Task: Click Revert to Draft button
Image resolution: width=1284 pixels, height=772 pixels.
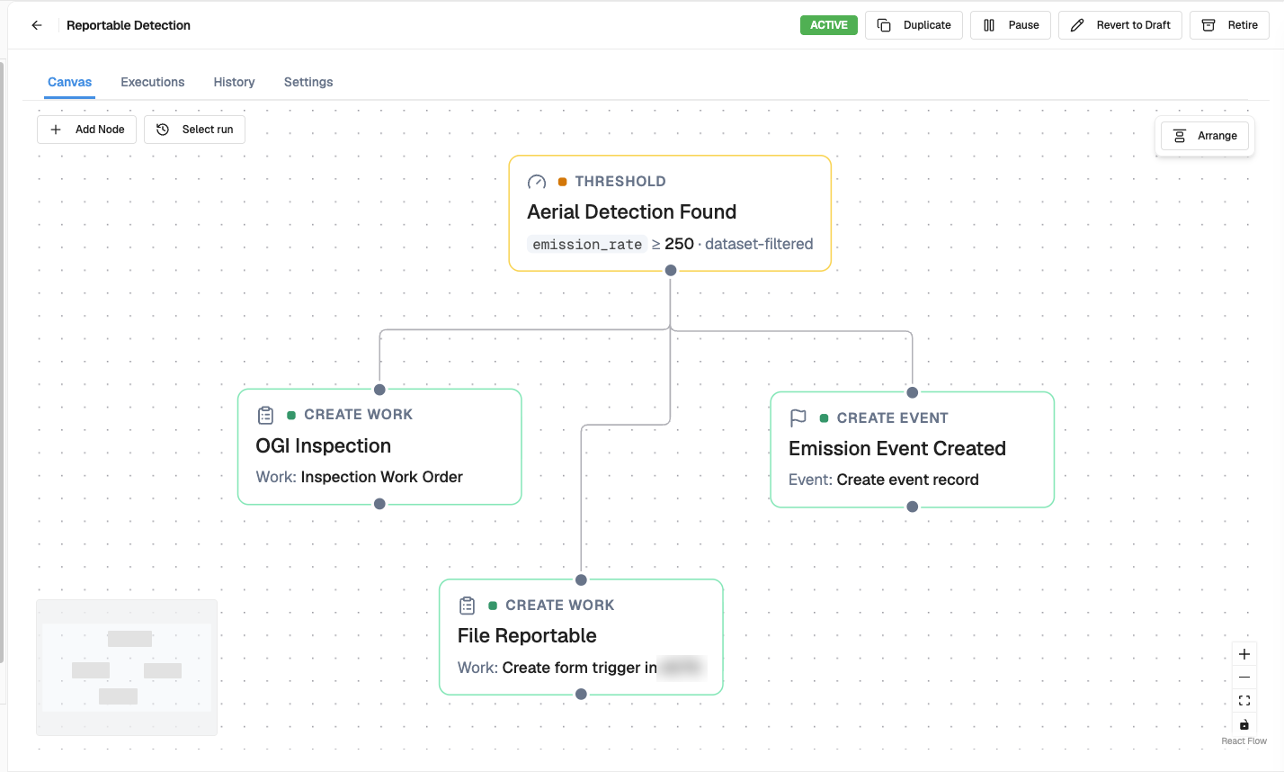Action: coord(1120,25)
